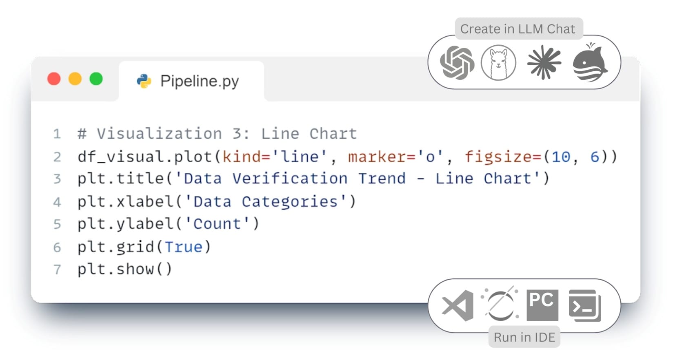Click the green maximize window dot
673x362 pixels.
96,79
